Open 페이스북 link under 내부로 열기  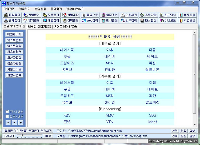pyautogui.click(x=67, y=50)
